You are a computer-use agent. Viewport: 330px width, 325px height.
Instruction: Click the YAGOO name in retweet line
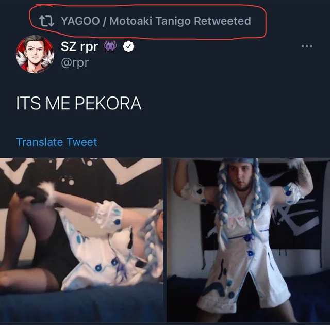pos(80,21)
